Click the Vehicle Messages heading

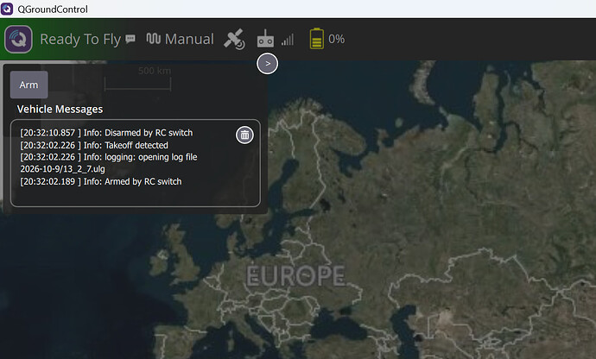click(60, 110)
